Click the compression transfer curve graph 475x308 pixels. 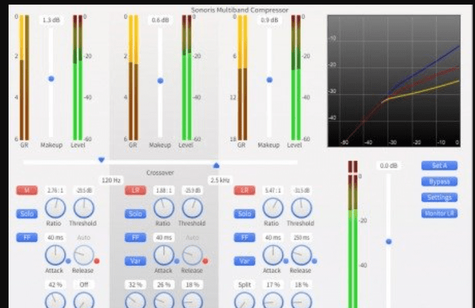(394, 81)
